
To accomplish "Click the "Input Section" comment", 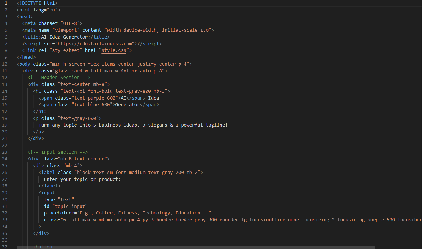I will pyautogui.click(x=58, y=152).
